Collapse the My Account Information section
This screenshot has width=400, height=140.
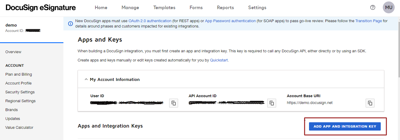(86, 79)
